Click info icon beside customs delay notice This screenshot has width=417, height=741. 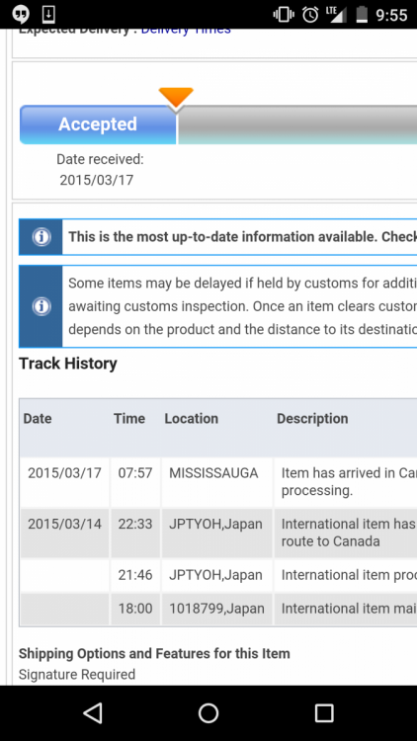click(x=42, y=306)
